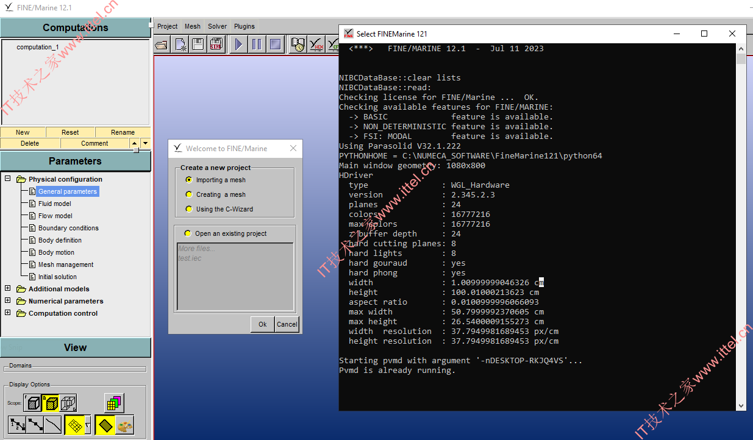The width and height of the screenshot is (753, 440).
Task: Select Mesh management tree item
Action: (x=66, y=264)
